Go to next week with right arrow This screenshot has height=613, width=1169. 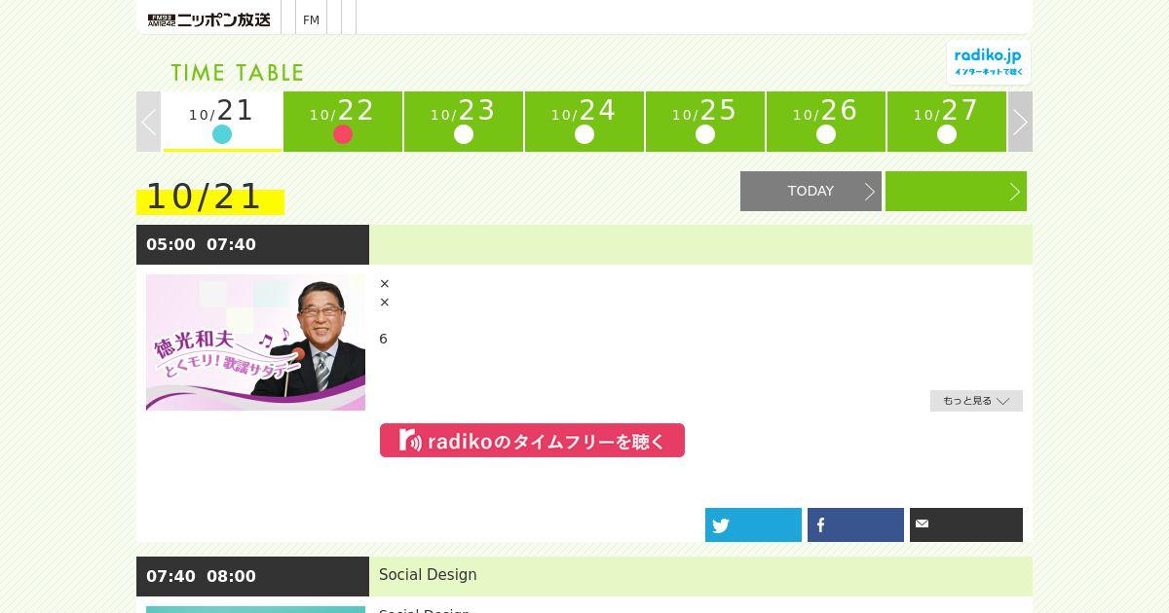click(x=1020, y=122)
